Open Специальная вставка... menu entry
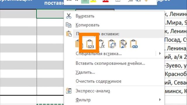Screen dimensions: 187x105 [x=99, y=54]
